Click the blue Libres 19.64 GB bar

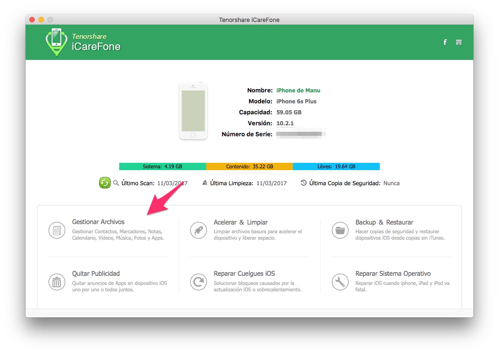click(x=336, y=166)
